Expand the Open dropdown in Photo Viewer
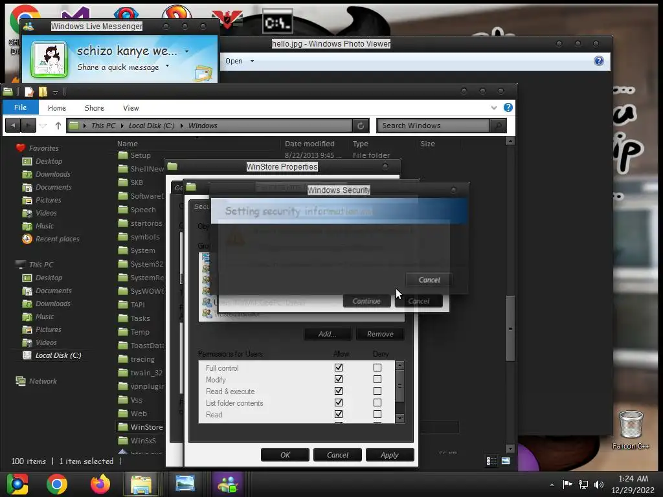Screen dimensions: 663x497 click(252, 61)
